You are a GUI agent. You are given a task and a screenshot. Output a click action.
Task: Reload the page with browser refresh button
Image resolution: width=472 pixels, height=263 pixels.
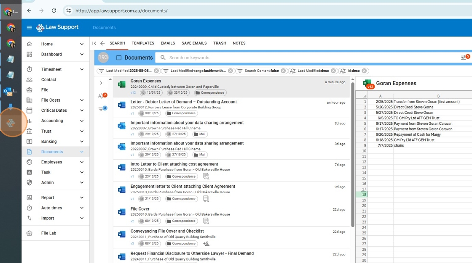[x=54, y=11]
